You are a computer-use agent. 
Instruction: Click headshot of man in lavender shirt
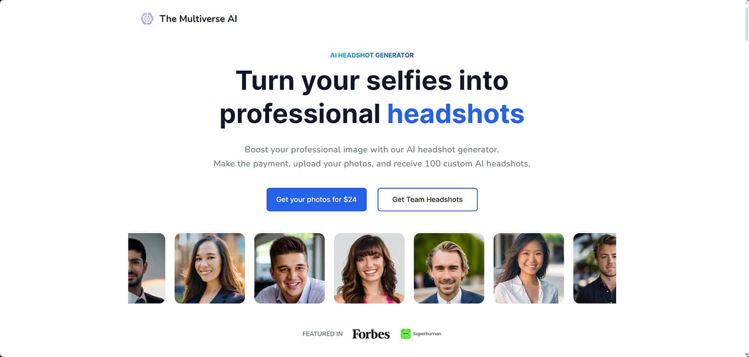pos(290,268)
